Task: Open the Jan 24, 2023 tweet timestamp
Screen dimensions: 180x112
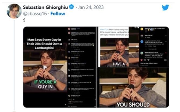Action: click(x=91, y=7)
